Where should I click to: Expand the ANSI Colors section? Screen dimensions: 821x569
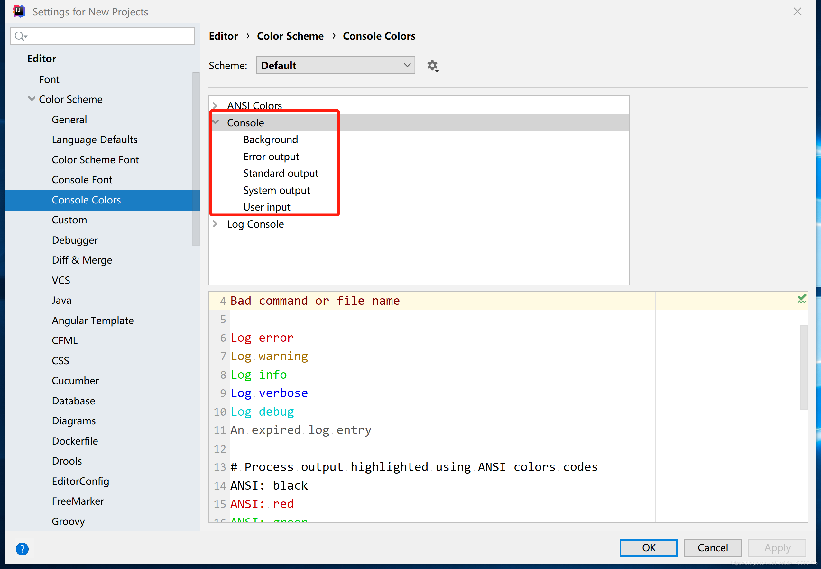pos(217,105)
